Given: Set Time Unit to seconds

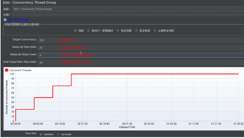Looking at the screenshot, I should (58, 134).
